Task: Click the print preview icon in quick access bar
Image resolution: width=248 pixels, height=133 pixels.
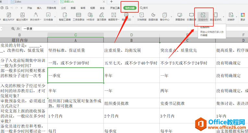Action: point(7,8)
